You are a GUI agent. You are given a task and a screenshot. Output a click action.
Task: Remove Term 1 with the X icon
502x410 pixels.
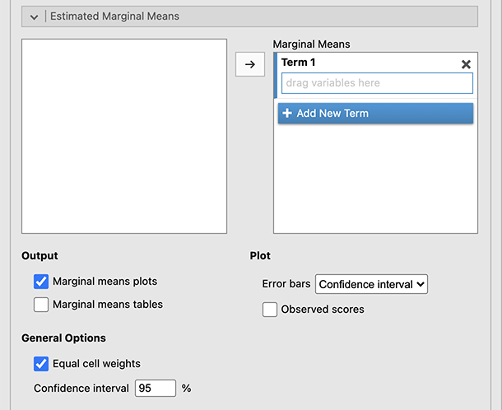click(x=466, y=64)
